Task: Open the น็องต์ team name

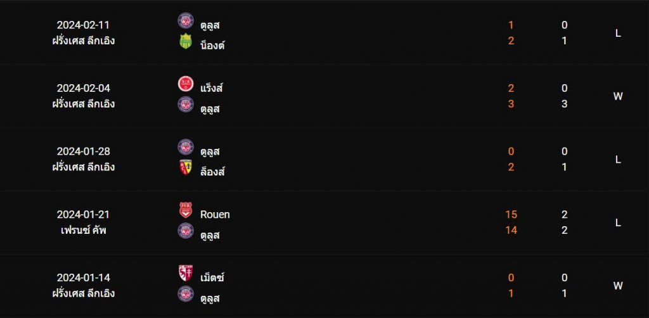Action: 212,45
